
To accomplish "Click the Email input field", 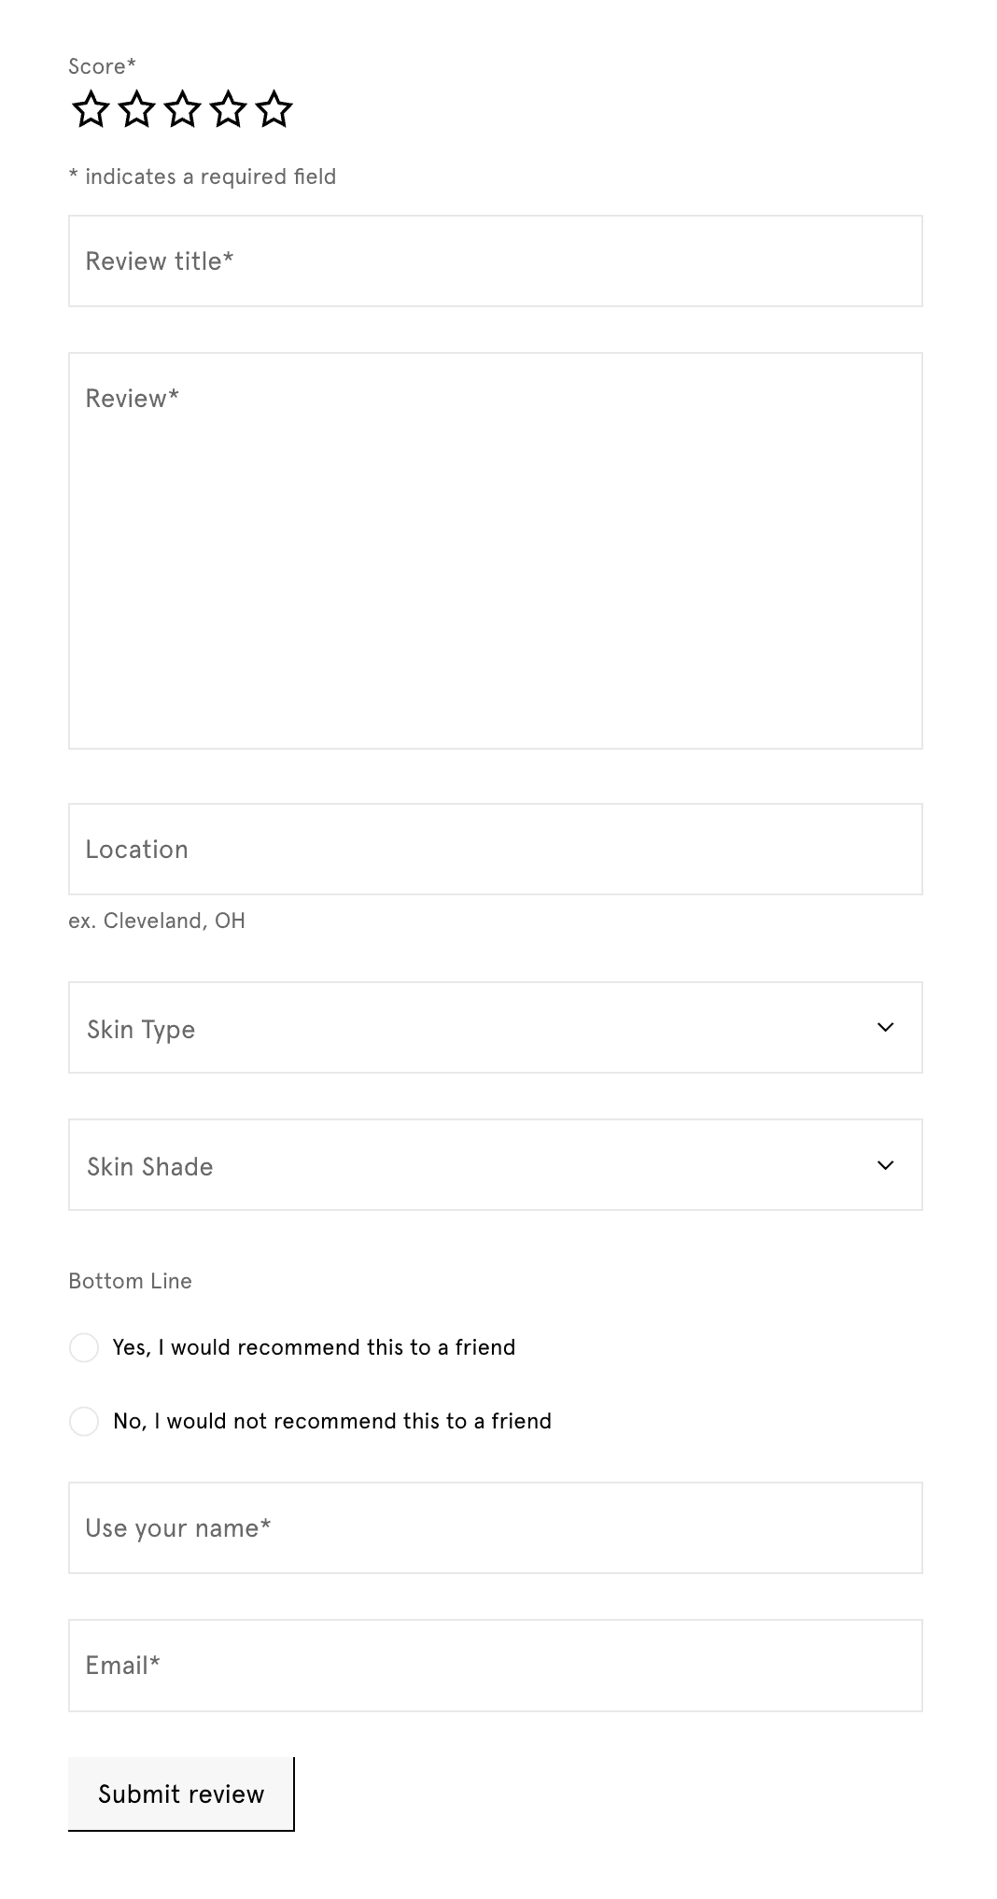I will pos(495,1665).
